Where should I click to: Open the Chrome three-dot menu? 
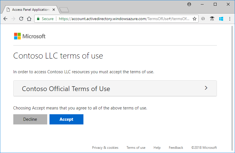pyautogui.click(x=230, y=19)
